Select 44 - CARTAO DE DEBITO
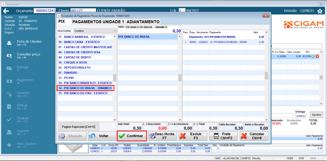This screenshot has width=327, height=161. tap(85, 57)
